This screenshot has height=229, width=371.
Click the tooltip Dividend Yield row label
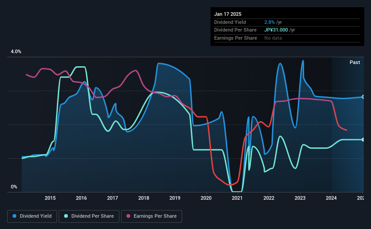coord(230,22)
